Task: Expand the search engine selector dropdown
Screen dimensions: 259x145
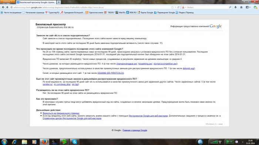Action: (x=184, y=7)
